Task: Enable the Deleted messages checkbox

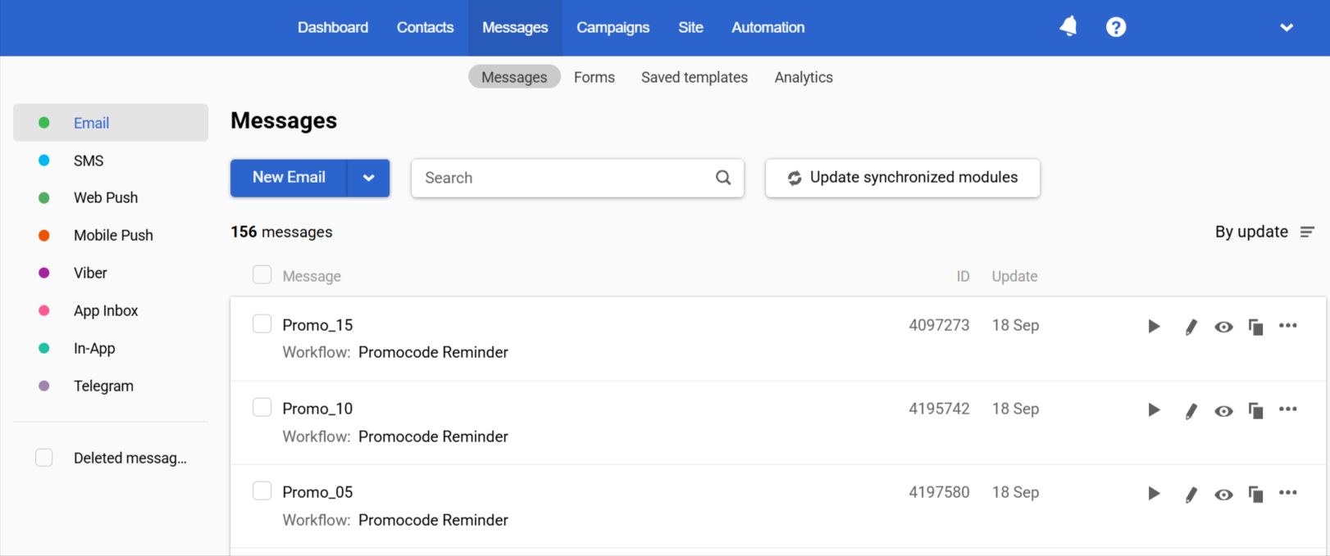Action: pos(44,457)
